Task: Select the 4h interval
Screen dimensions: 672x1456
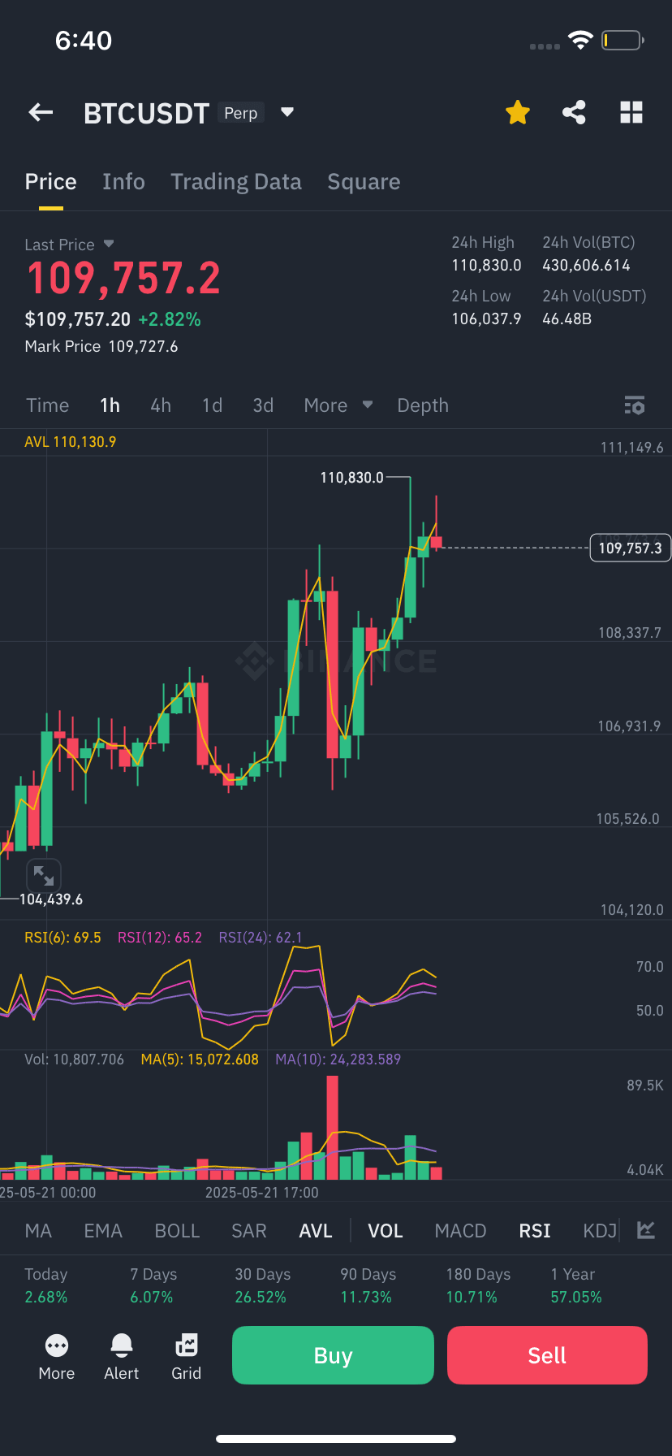Action: click(161, 405)
